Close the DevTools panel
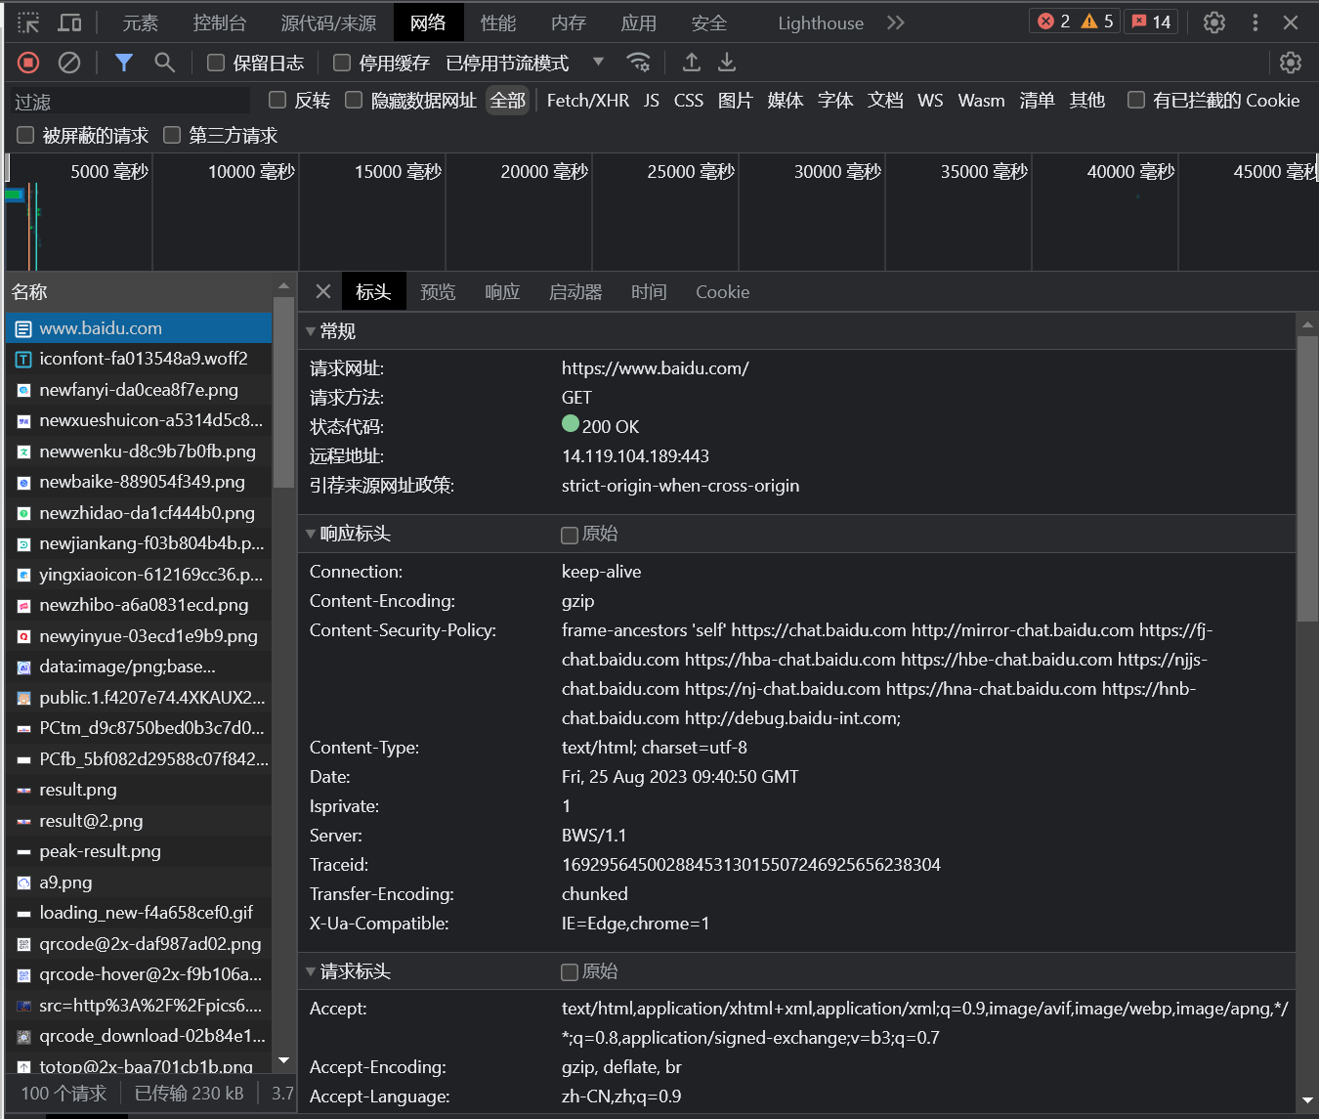 [x=1291, y=22]
